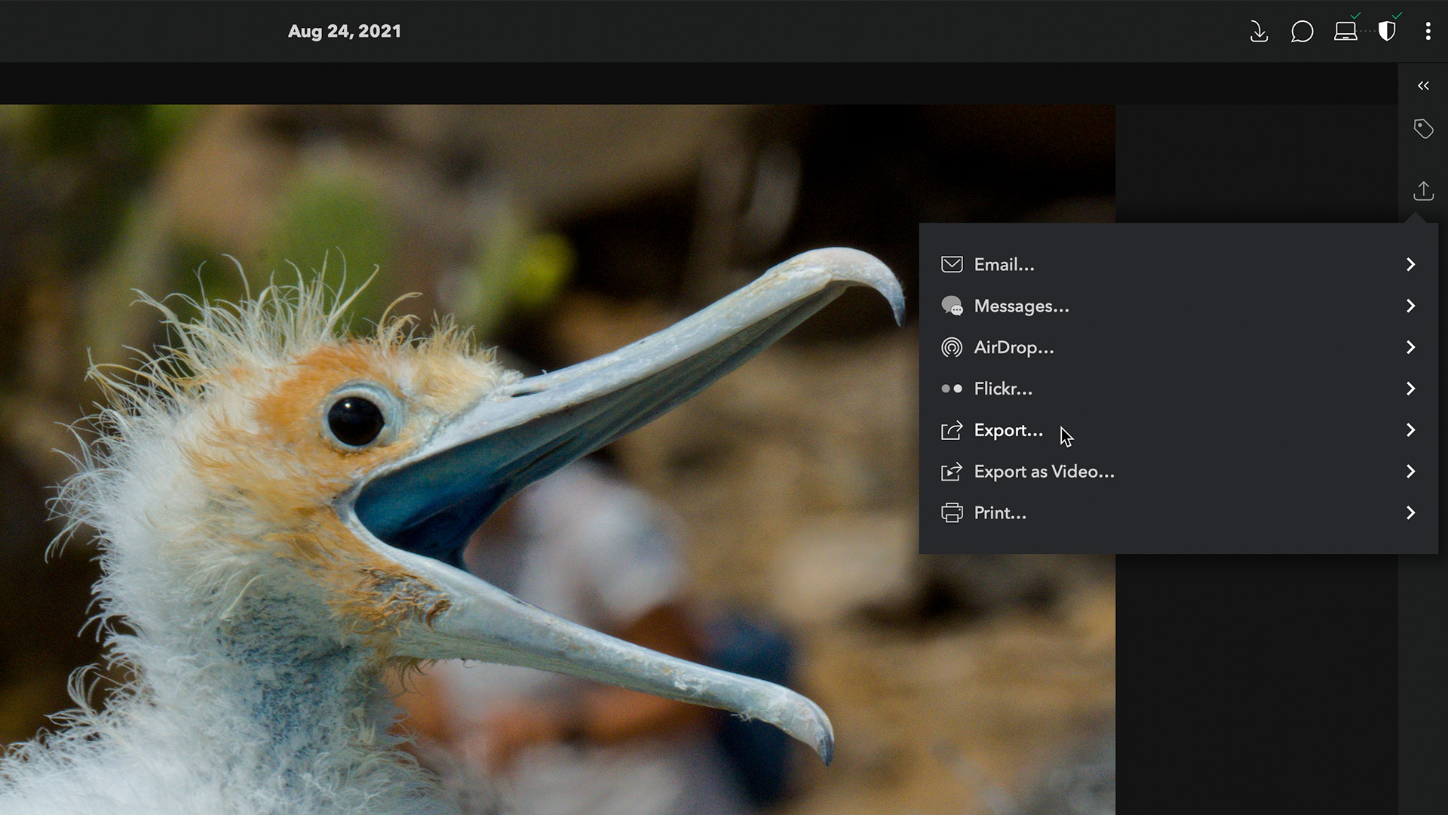Click the export arrow icon beside Export...
Image resolution: width=1448 pixels, height=815 pixels.
952,430
